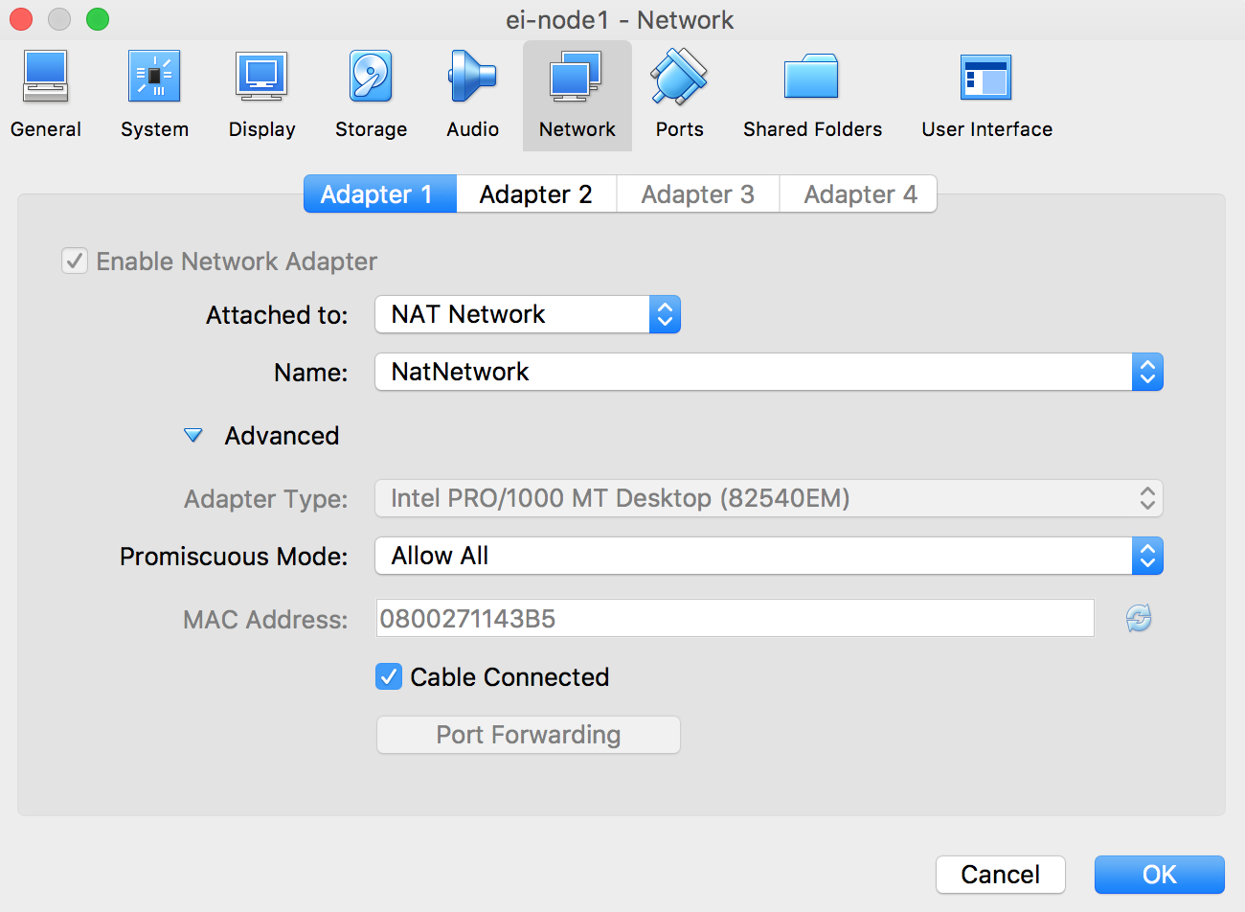Switch to the Adapter 3 tab
This screenshot has width=1245, height=912.
click(x=698, y=194)
